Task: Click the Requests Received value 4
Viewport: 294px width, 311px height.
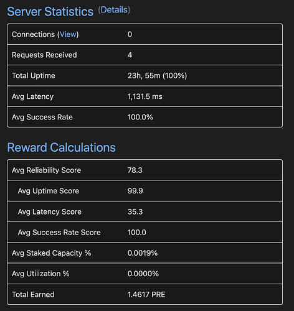Action: pos(130,55)
